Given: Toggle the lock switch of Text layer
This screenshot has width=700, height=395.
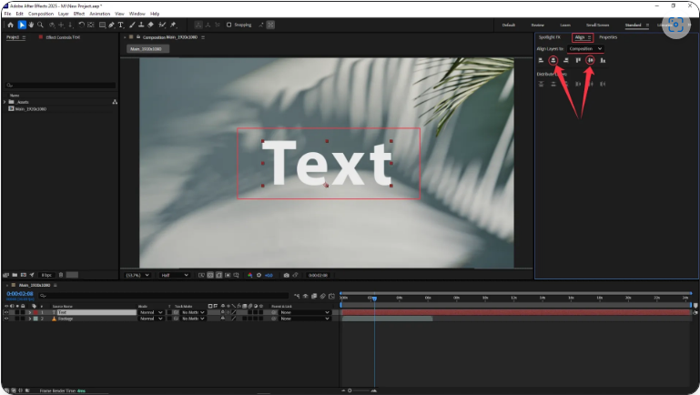Looking at the screenshot, I should click(x=24, y=312).
